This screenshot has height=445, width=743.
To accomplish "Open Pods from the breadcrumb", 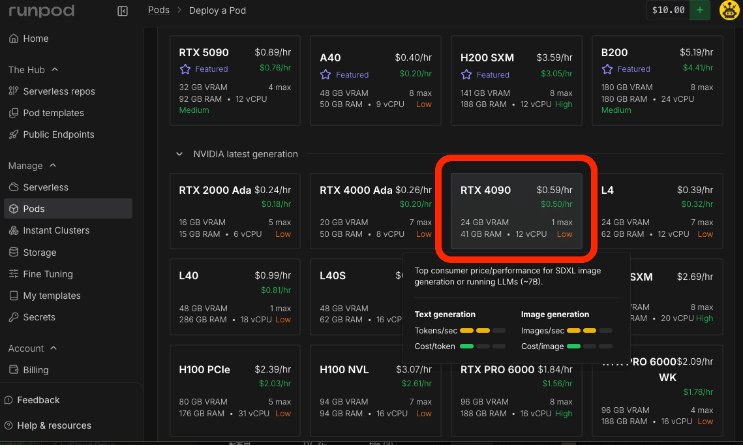I will click(x=159, y=10).
